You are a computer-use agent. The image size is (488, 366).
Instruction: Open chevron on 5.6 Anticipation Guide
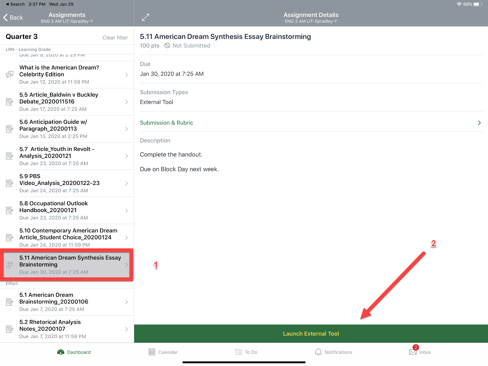127,129
